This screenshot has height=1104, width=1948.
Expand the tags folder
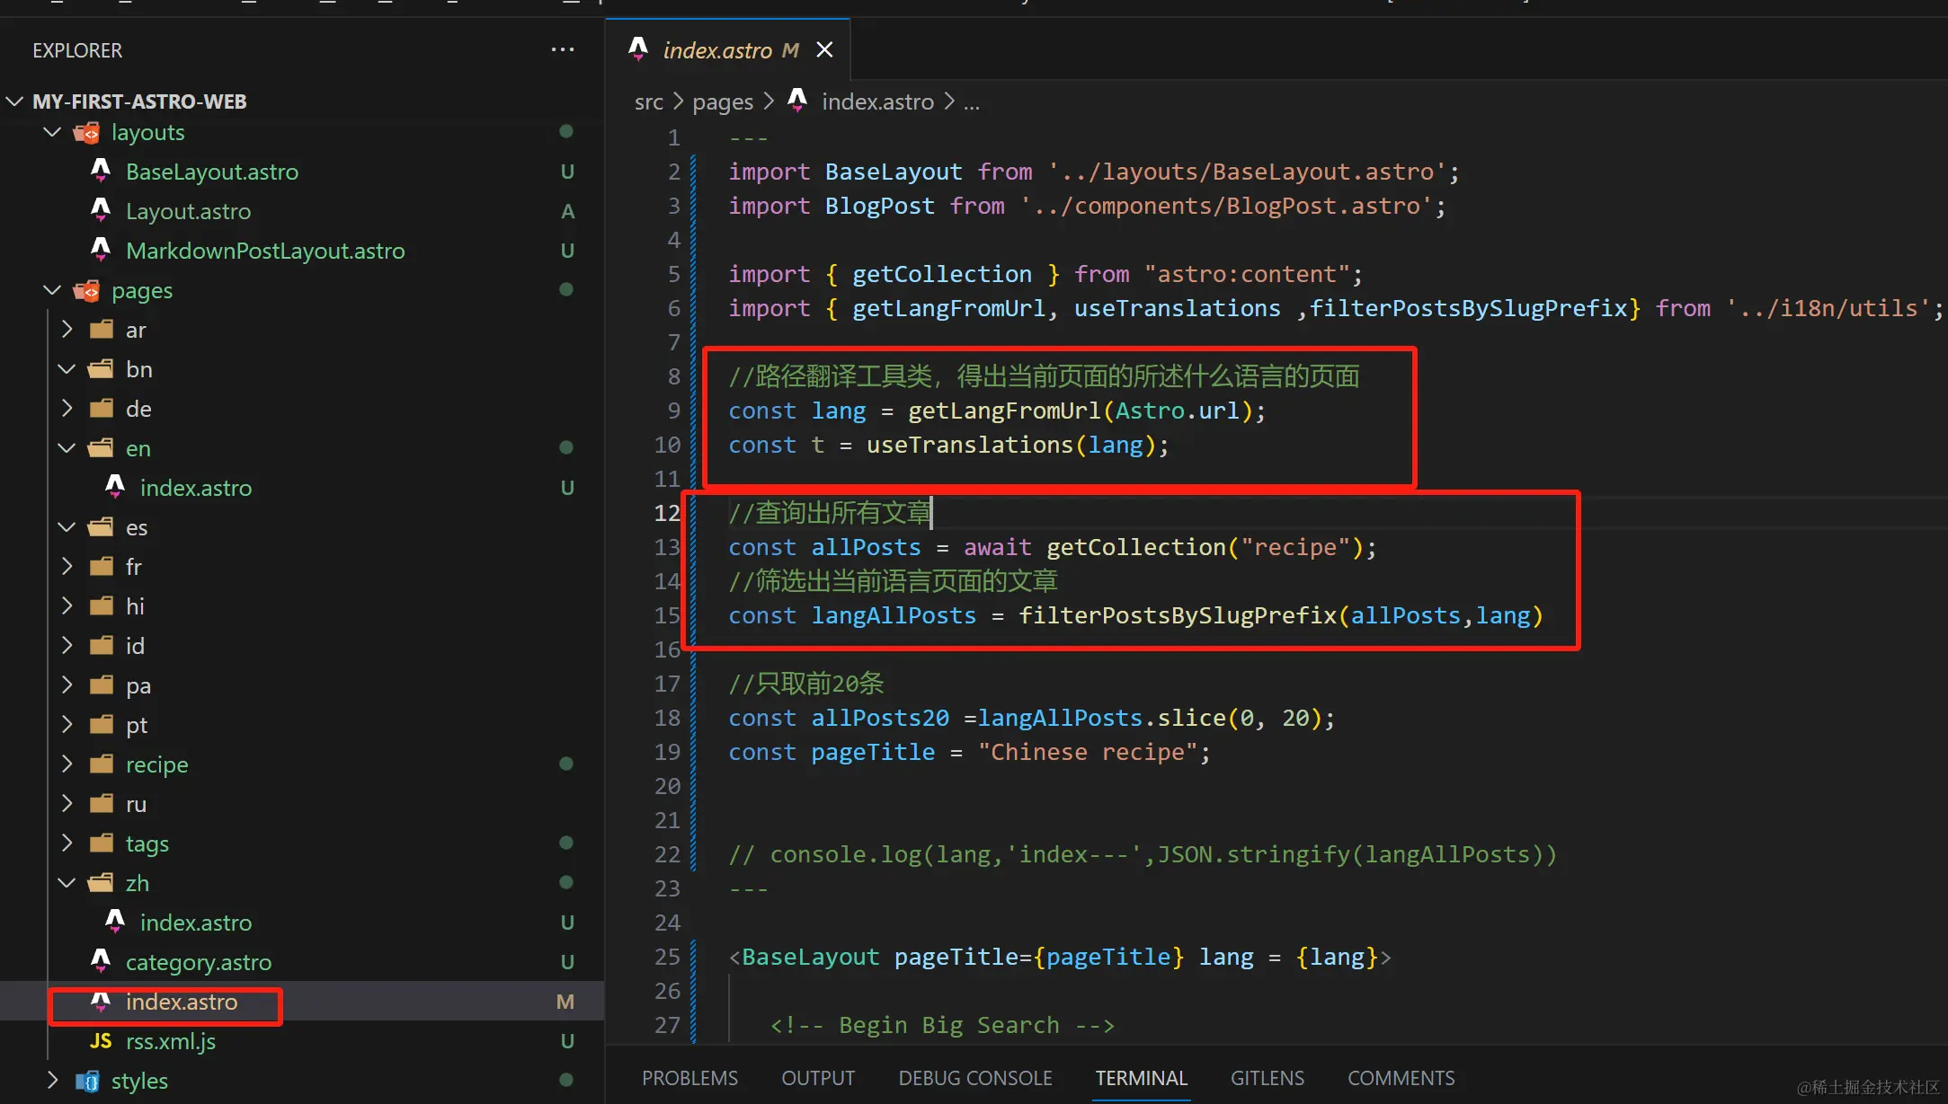click(x=67, y=843)
